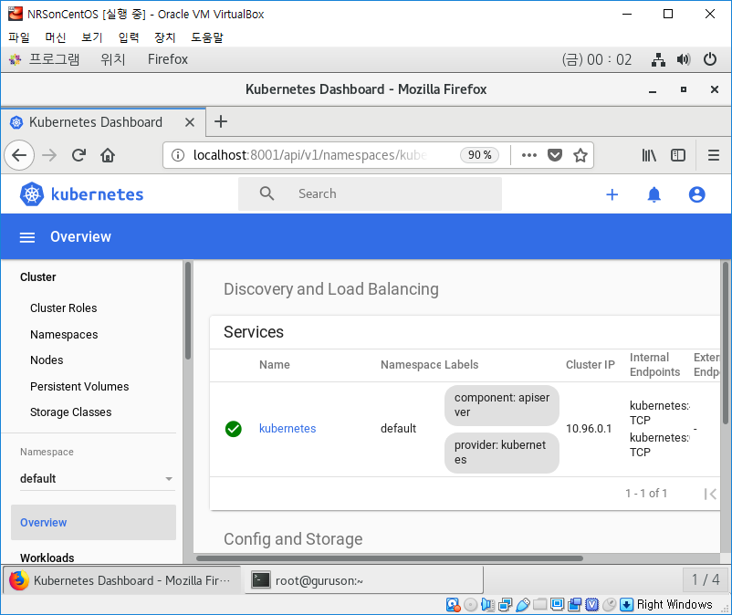
Task: Click the green status check for kubernetes service
Action: (x=234, y=429)
